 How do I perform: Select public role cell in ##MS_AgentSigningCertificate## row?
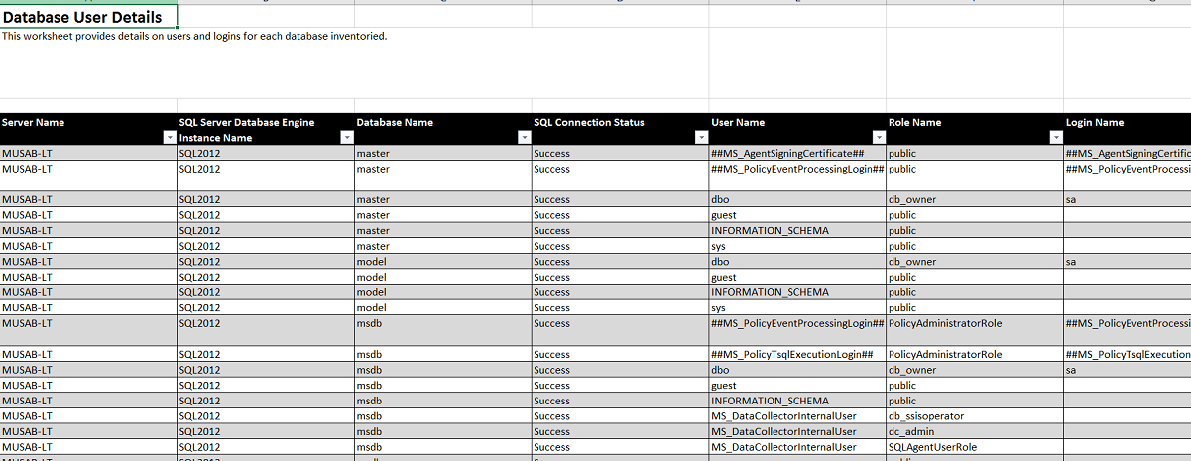[x=975, y=154]
